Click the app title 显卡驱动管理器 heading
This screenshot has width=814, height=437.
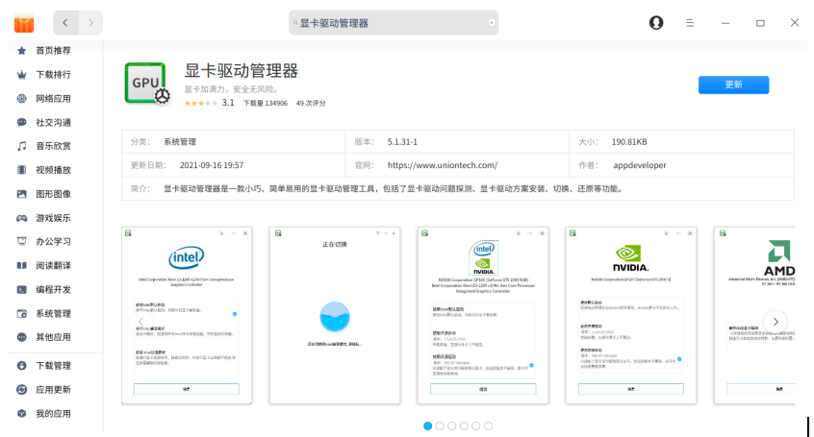point(242,71)
